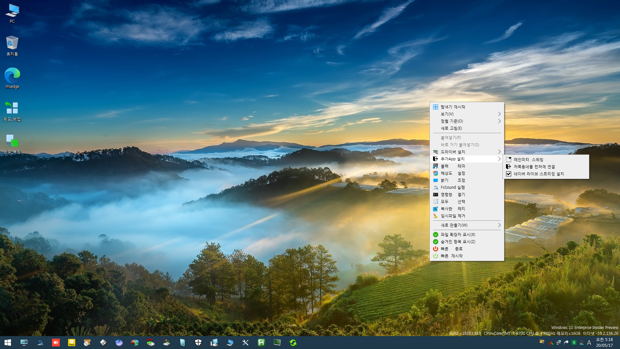The height and width of the screenshot is (349, 620).
Task: Select 복사한 레지 menu entry
Action: coord(467,209)
